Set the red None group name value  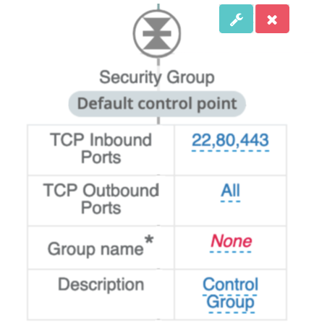point(231,241)
